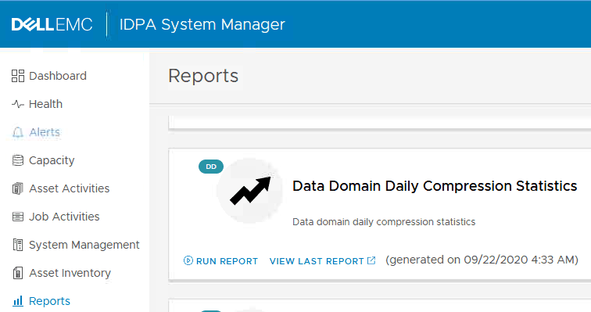Click the Dashboard grid icon
This screenshot has width=591, height=312.
pyautogui.click(x=18, y=76)
